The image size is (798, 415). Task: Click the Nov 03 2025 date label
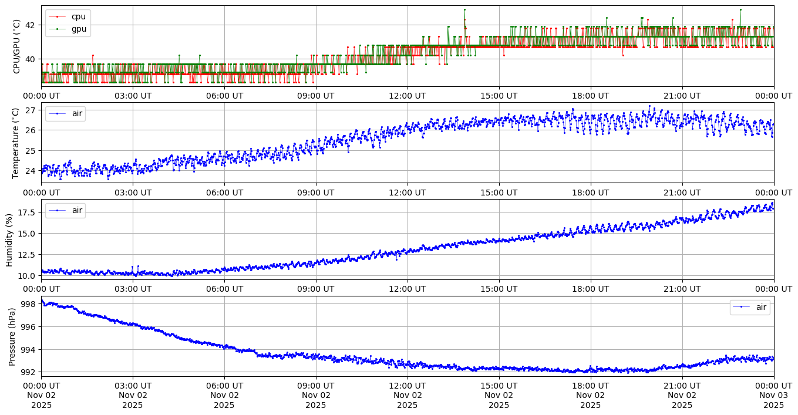point(773,395)
